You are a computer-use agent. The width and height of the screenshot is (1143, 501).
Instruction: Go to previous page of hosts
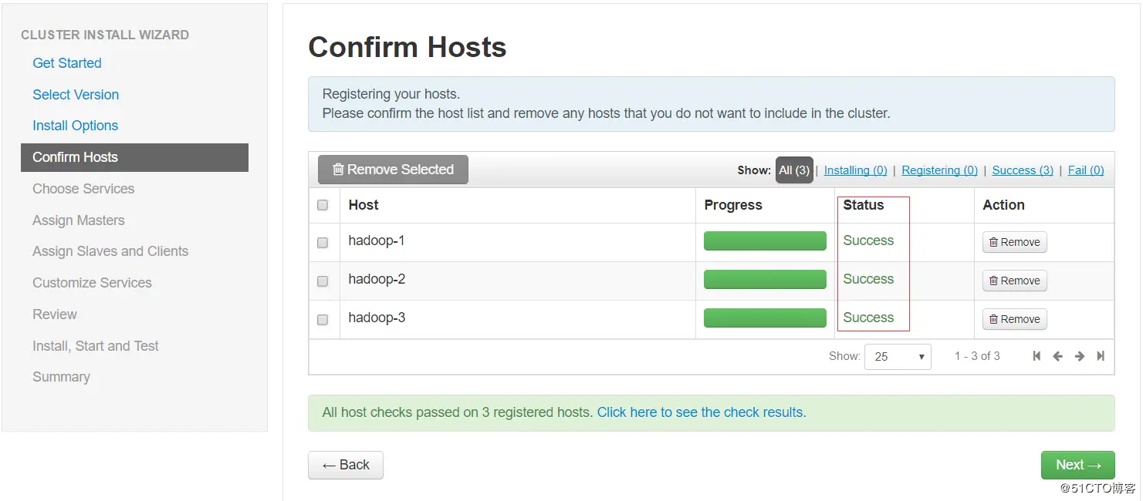1057,356
